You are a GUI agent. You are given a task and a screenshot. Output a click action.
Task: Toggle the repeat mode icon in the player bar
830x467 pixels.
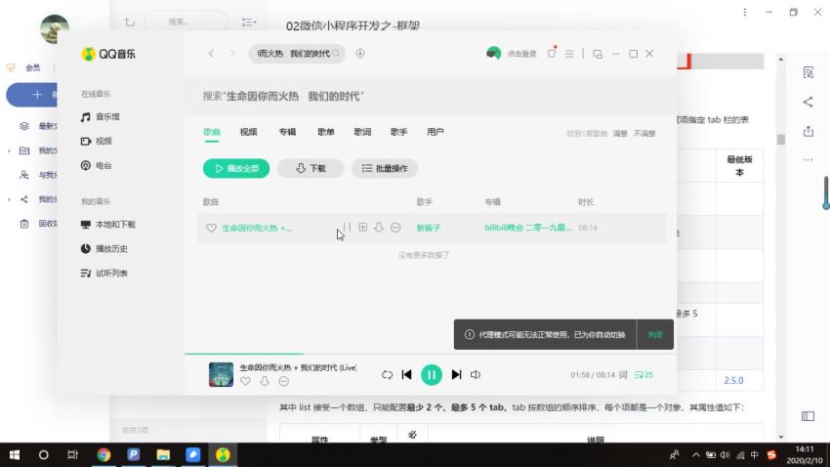(387, 375)
